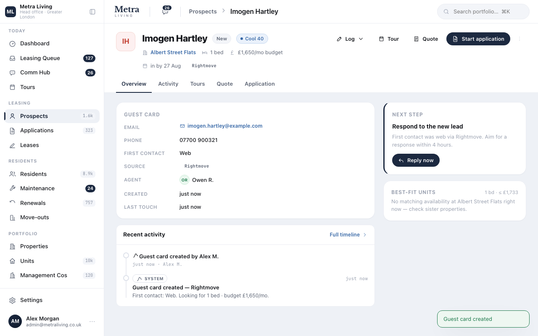Open Tours calendar icon in sidebar
The image size is (538, 336).
[13, 87]
